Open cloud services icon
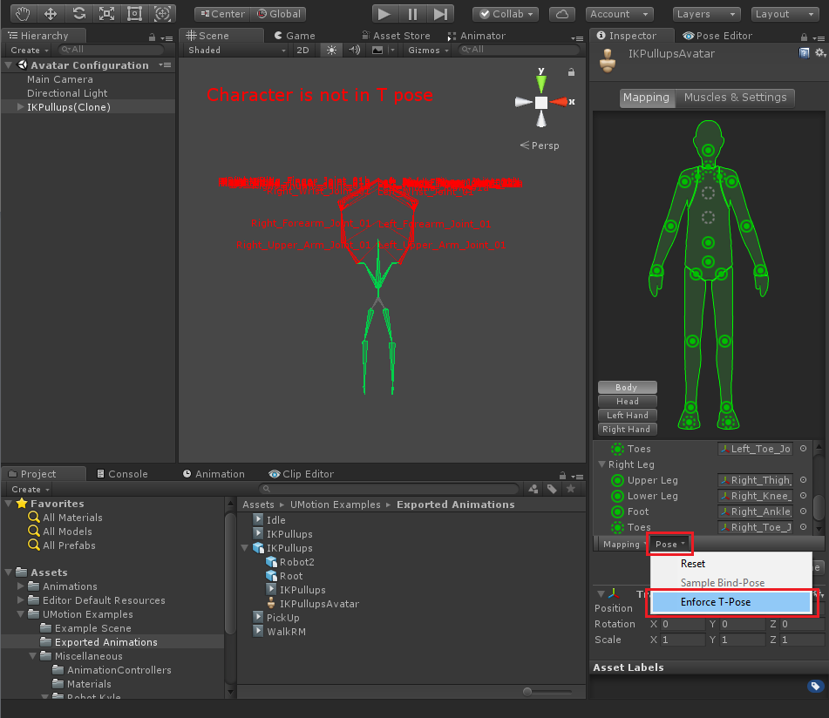 pyautogui.click(x=564, y=14)
